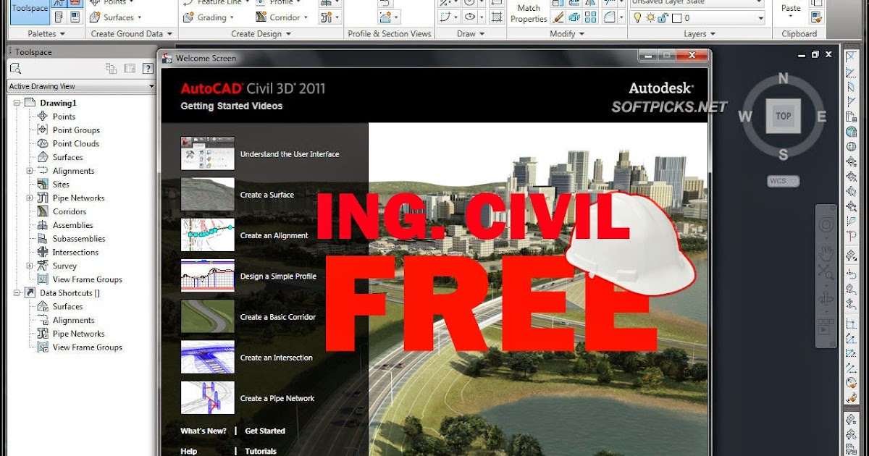The height and width of the screenshot is (456, 869).
Task: Click the Orbit tool on navigation bar
Action: (x=826, y=298)
